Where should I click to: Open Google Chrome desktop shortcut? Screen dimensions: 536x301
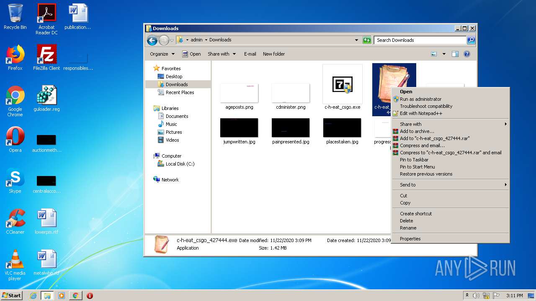(15, 101)
